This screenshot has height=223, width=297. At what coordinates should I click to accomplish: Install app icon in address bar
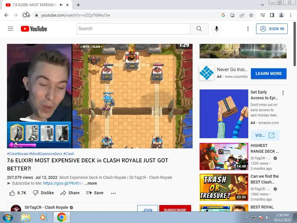233,15
